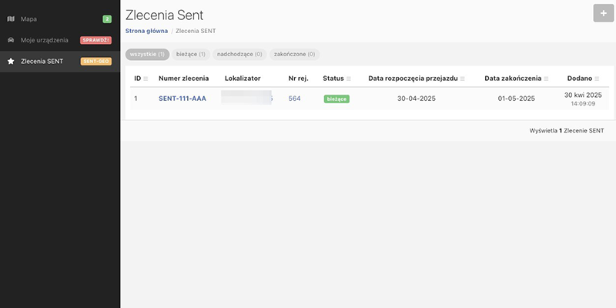Click the car icon for Moje urządzenia

(11, 39)
